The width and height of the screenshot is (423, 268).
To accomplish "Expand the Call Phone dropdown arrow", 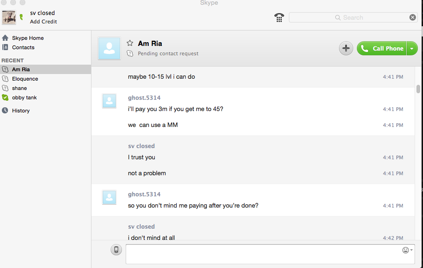I will (412, 48).
